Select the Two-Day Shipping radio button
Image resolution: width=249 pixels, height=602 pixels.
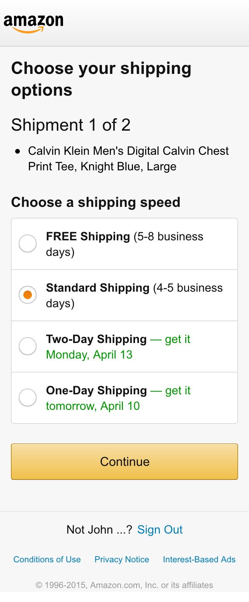click(x=27, y=346)
